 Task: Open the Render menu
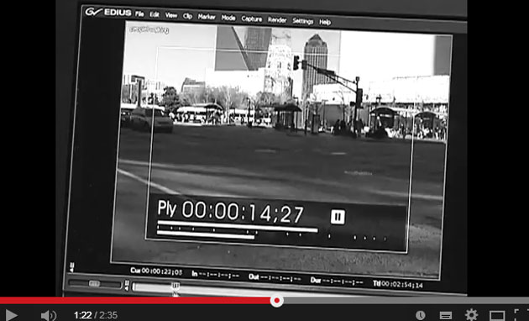tap(277, 20)
